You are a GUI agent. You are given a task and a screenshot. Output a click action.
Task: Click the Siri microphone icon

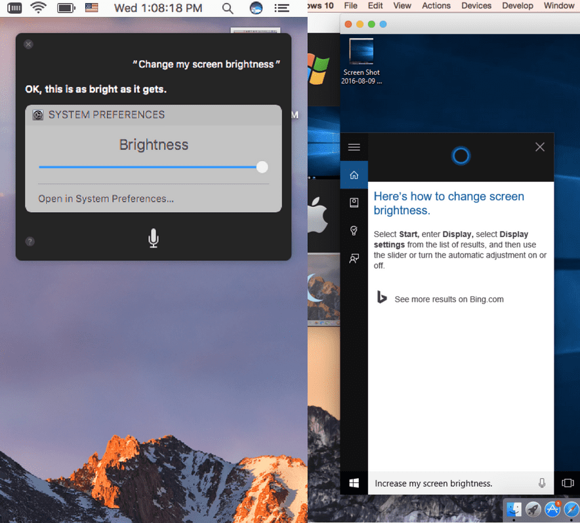click(x=154, y=238)
